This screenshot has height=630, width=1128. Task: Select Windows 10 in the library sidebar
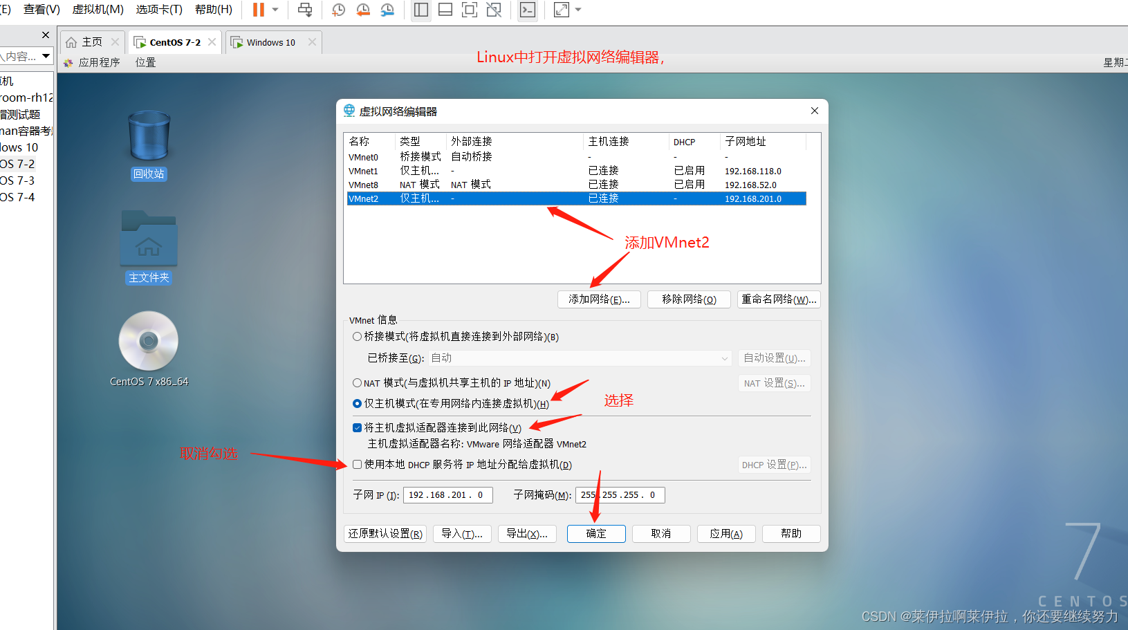pos(19,147)
